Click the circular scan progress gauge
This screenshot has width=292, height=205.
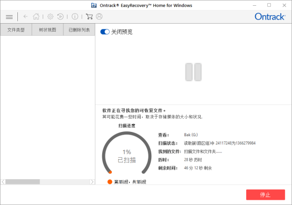[126, 152]
